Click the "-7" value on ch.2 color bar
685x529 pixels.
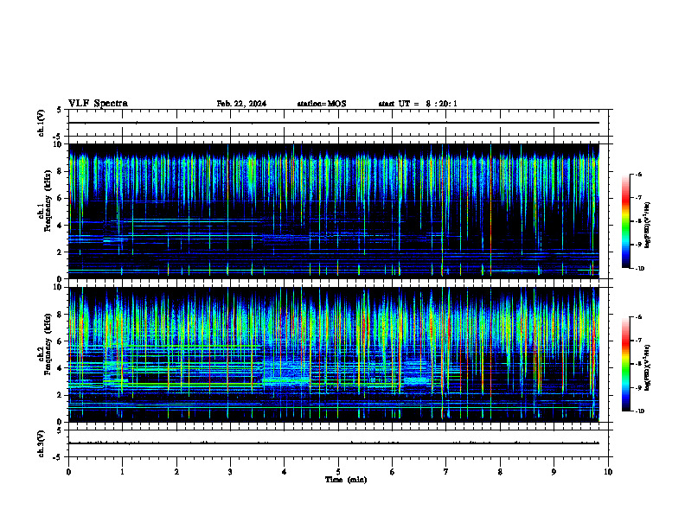638,340
